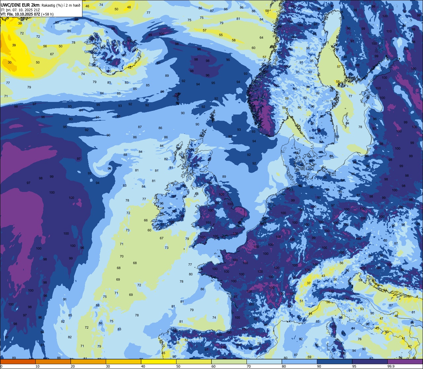The image size is (423, 369).
Task: Click the humidity value '76' on the map
Action: coord(360,339)
